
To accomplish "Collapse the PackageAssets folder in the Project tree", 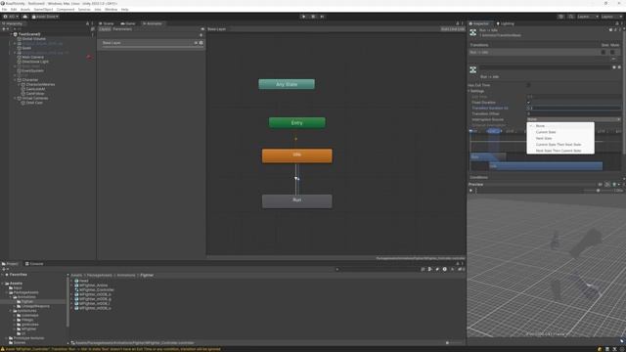I will 7,292.
